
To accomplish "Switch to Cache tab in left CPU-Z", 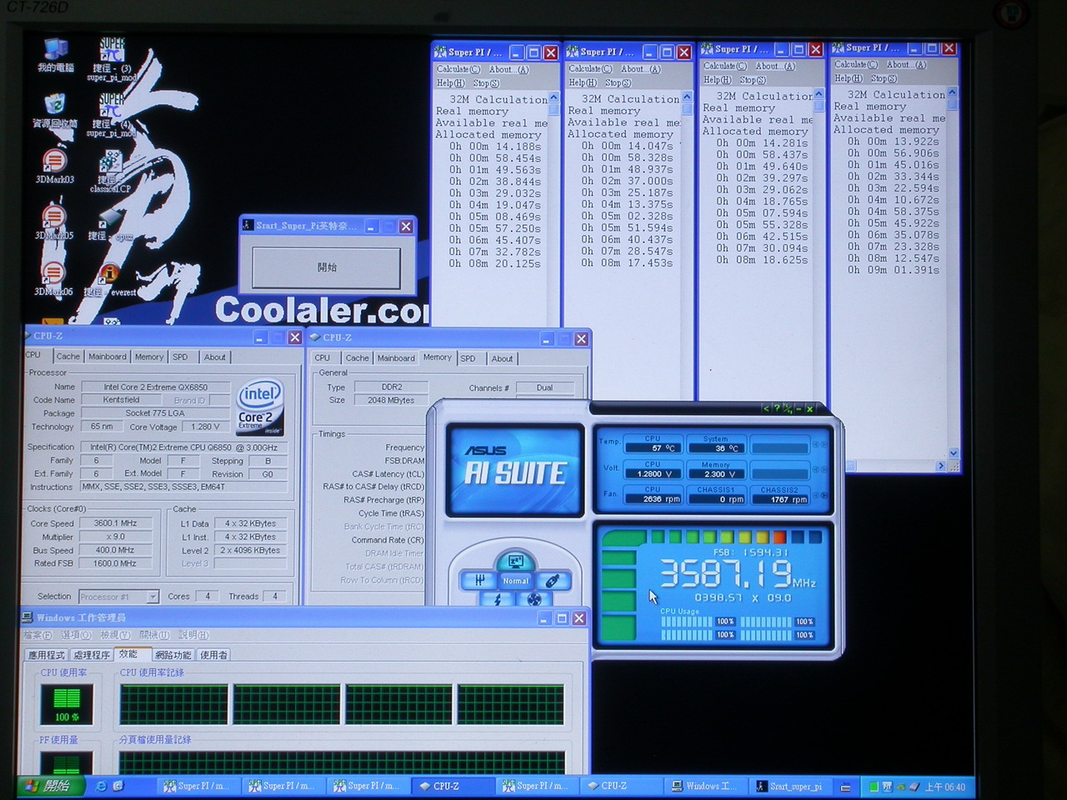I will 68,357.
